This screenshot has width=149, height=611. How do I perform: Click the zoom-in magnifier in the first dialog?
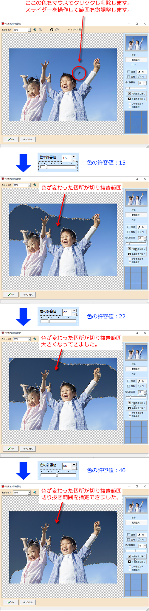[35, 30]
